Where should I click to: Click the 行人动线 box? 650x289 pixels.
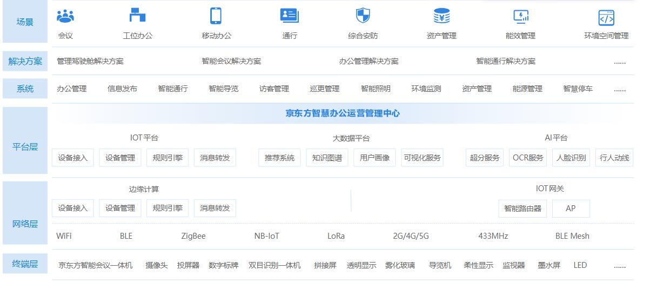click(614, 158)
